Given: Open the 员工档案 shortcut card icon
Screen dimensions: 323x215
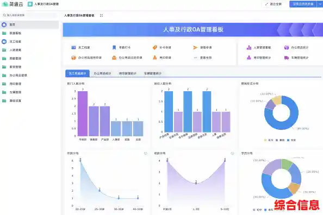Looking at the screenshot, I should (x=73, y=48).
